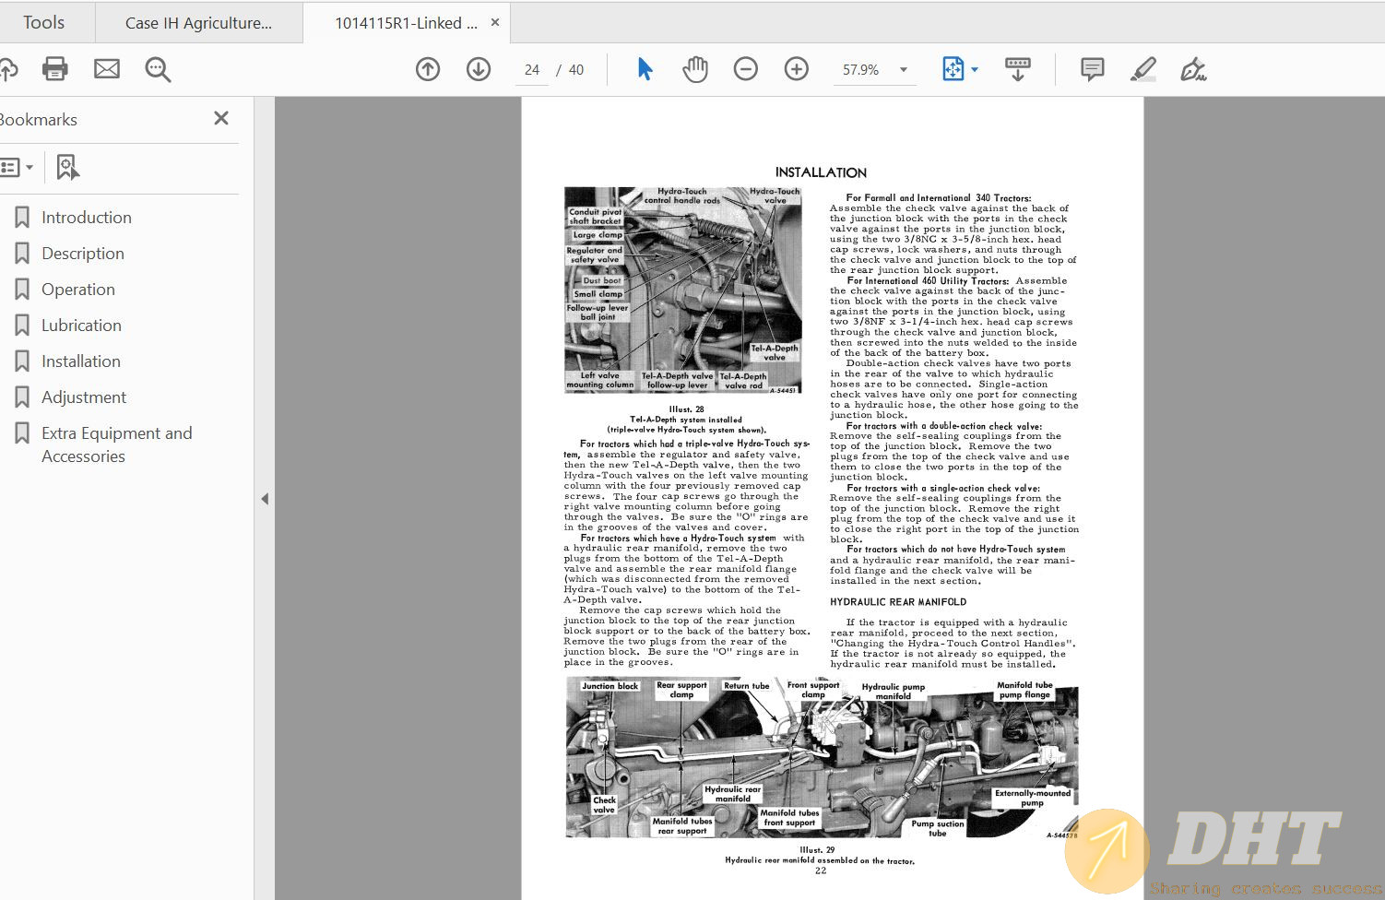Click the add new bookmark icon
Screen dimensions: 1385x900
pyautogui.click(x=67, y=168)
